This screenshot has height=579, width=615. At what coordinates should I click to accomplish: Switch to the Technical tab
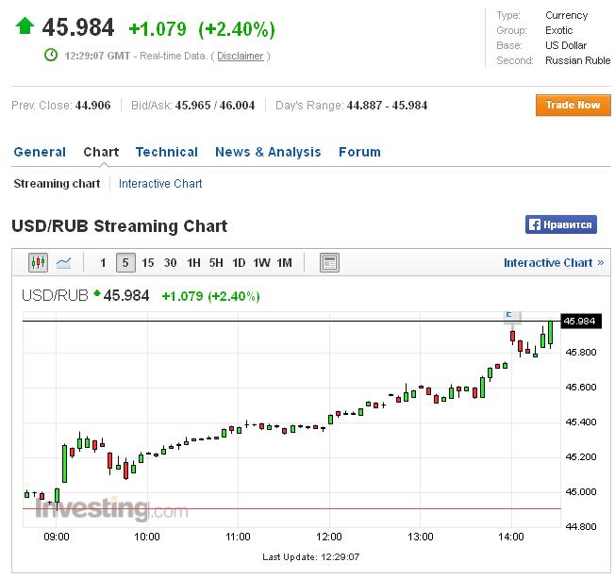pyautogui.click(x=167, y=152)
